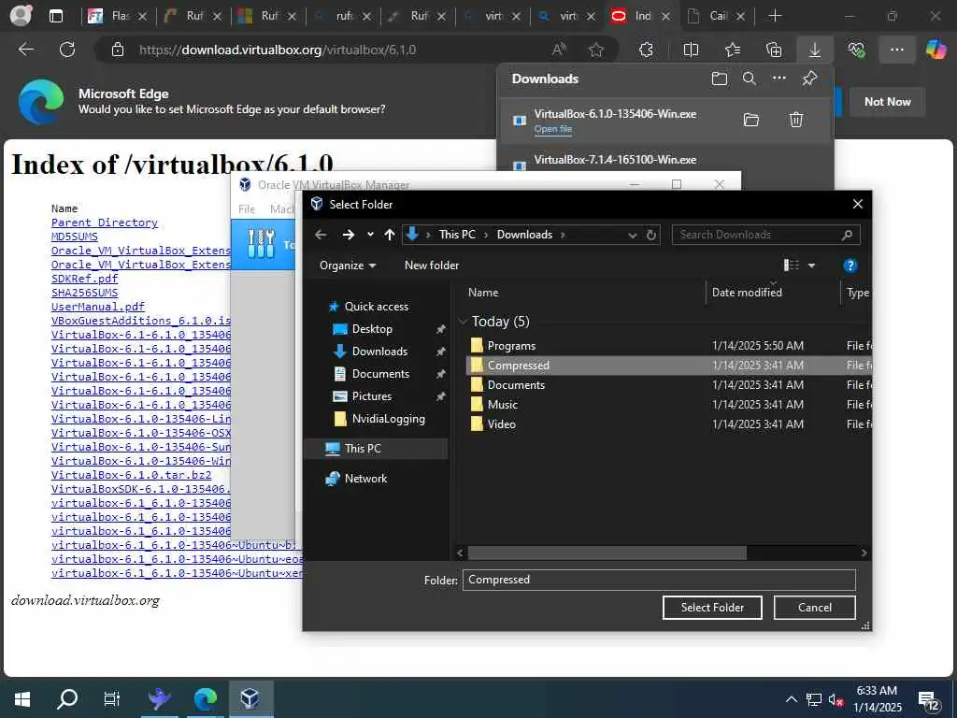Open more options in Downloads panel
The image size is (957, 718).
pyautogui.click(x=779, y=79)
